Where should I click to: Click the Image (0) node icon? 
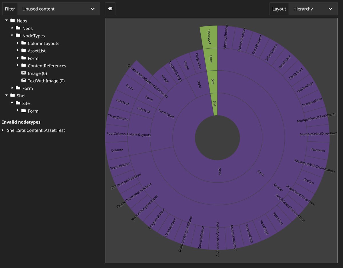(23, 73)
